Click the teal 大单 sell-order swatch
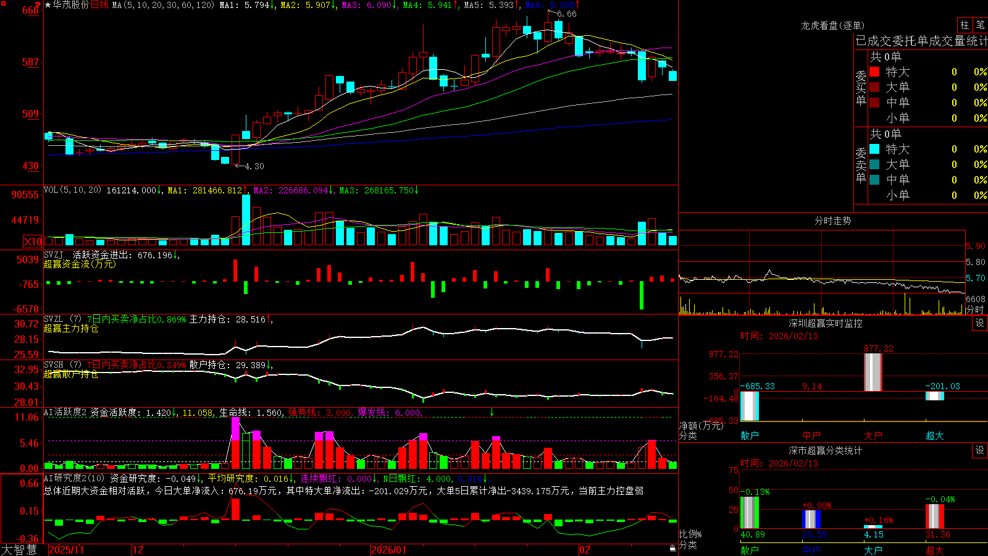Image resolution: width=988 pixels, height=556 pixels. tap(874, 164)
